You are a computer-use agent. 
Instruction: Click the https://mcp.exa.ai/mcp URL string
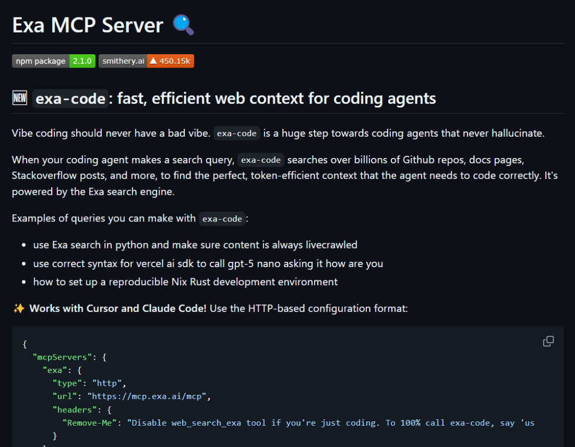pyautogui.click(x=147, y=396)
